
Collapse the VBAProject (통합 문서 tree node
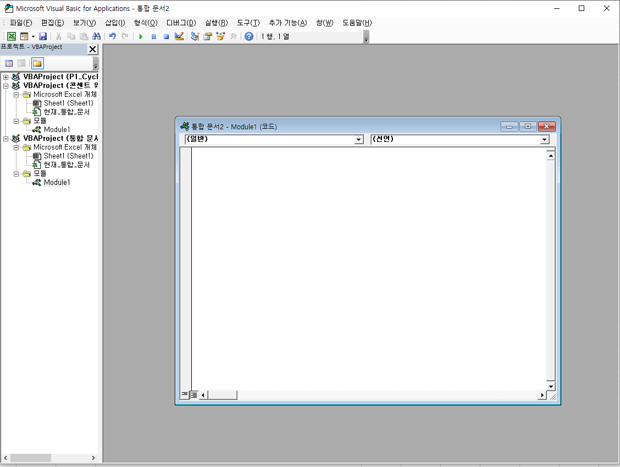click(6, 139)
